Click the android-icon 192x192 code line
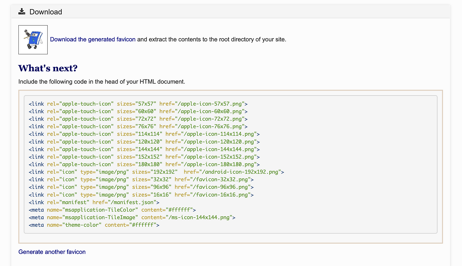 click(155, 172)
